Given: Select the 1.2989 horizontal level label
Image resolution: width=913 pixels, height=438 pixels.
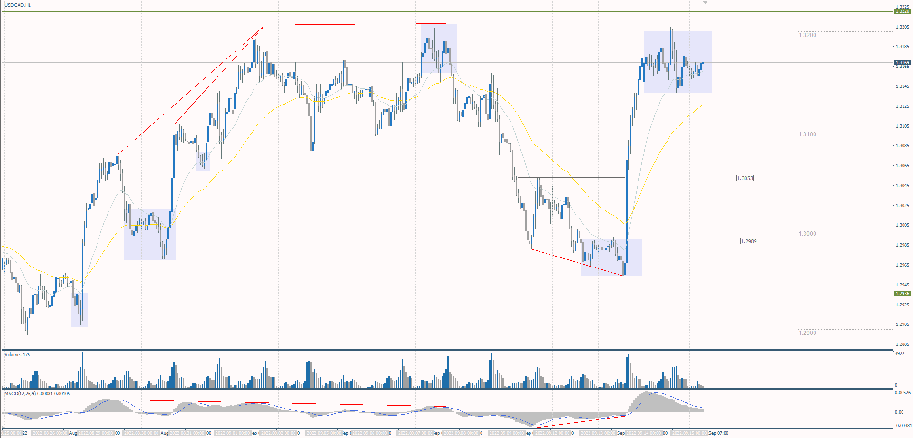Looking at the screenshot, I should [x=749, y=241].
